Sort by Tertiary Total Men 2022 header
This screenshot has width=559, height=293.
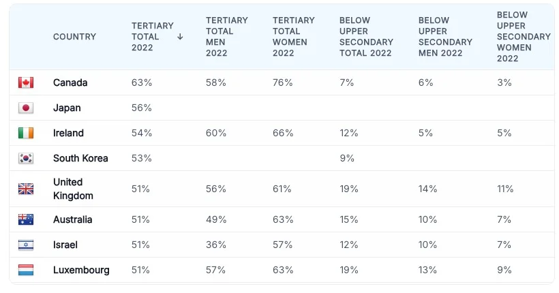226,37
